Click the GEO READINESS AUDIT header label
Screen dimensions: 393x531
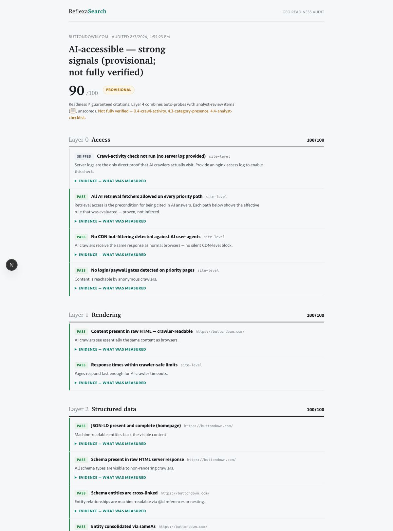pos(303,12)
